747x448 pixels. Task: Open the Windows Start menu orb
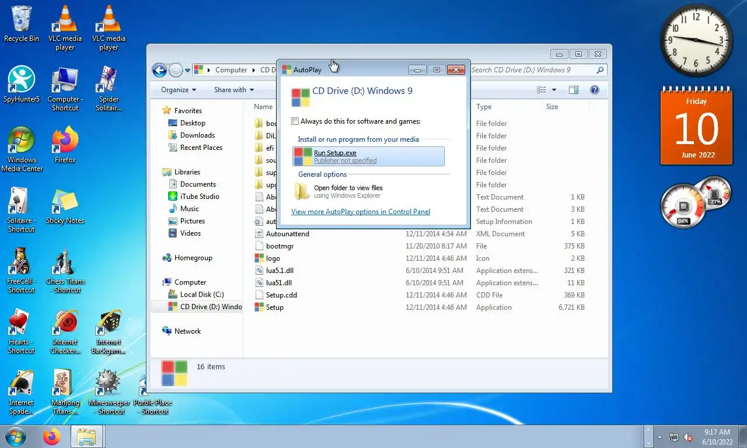coord(15,436)
